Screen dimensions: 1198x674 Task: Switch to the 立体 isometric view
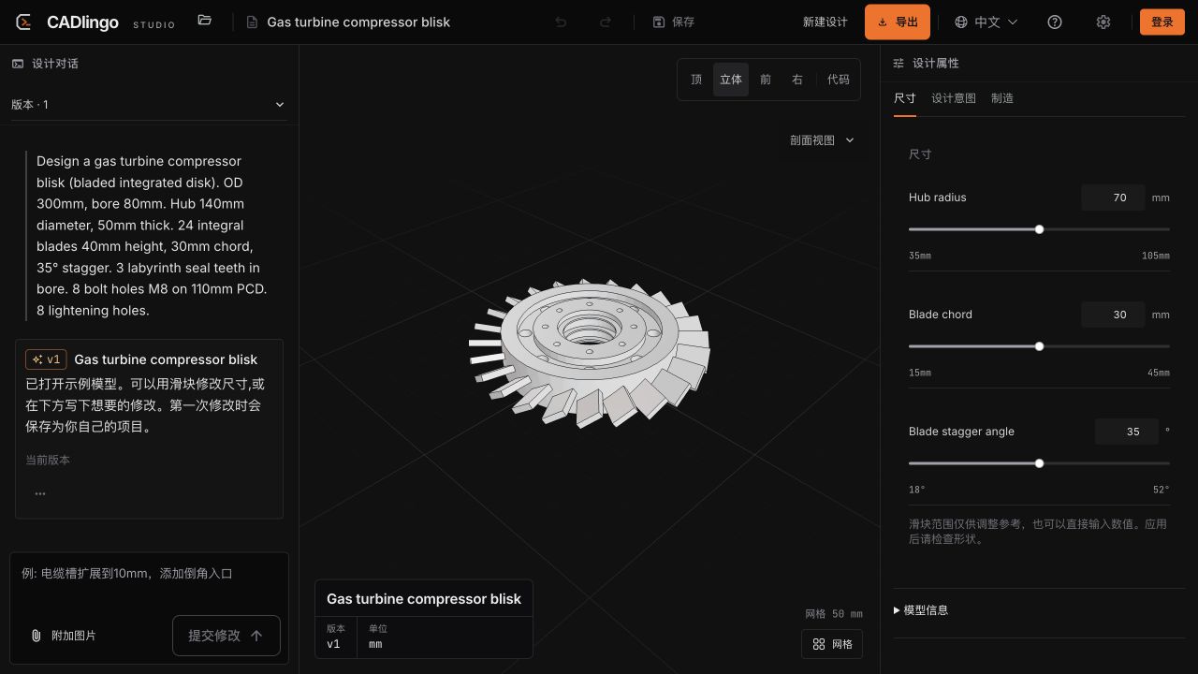pyautogui.click(x=731, y=80)
